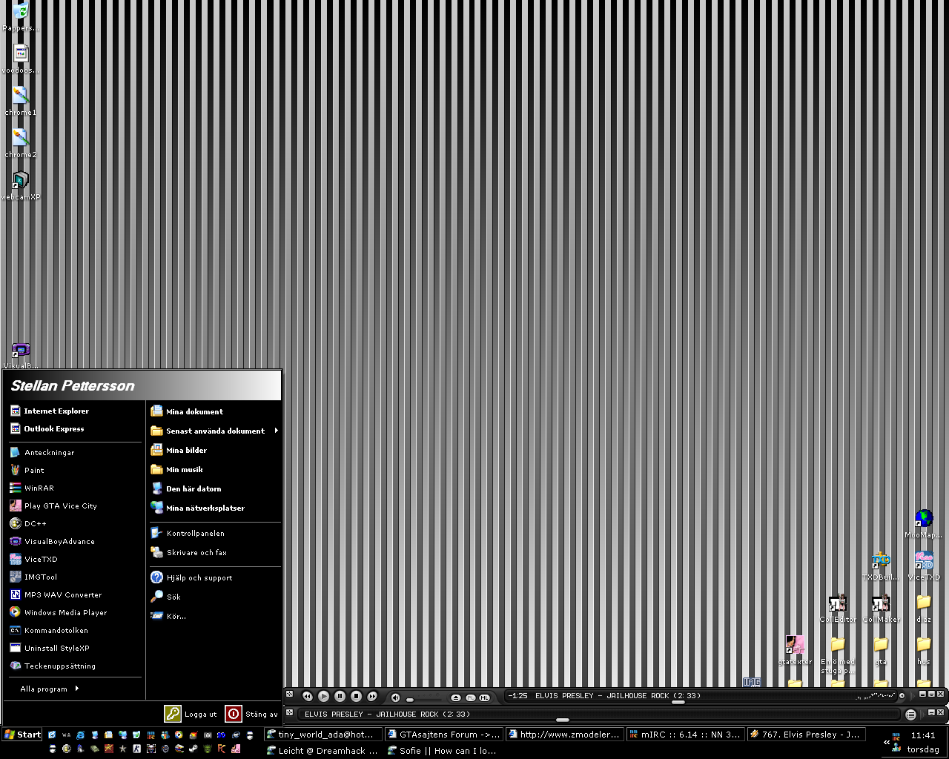Click the Stäng av button
This screenshot has width=949, height=759.
point(252,714)
